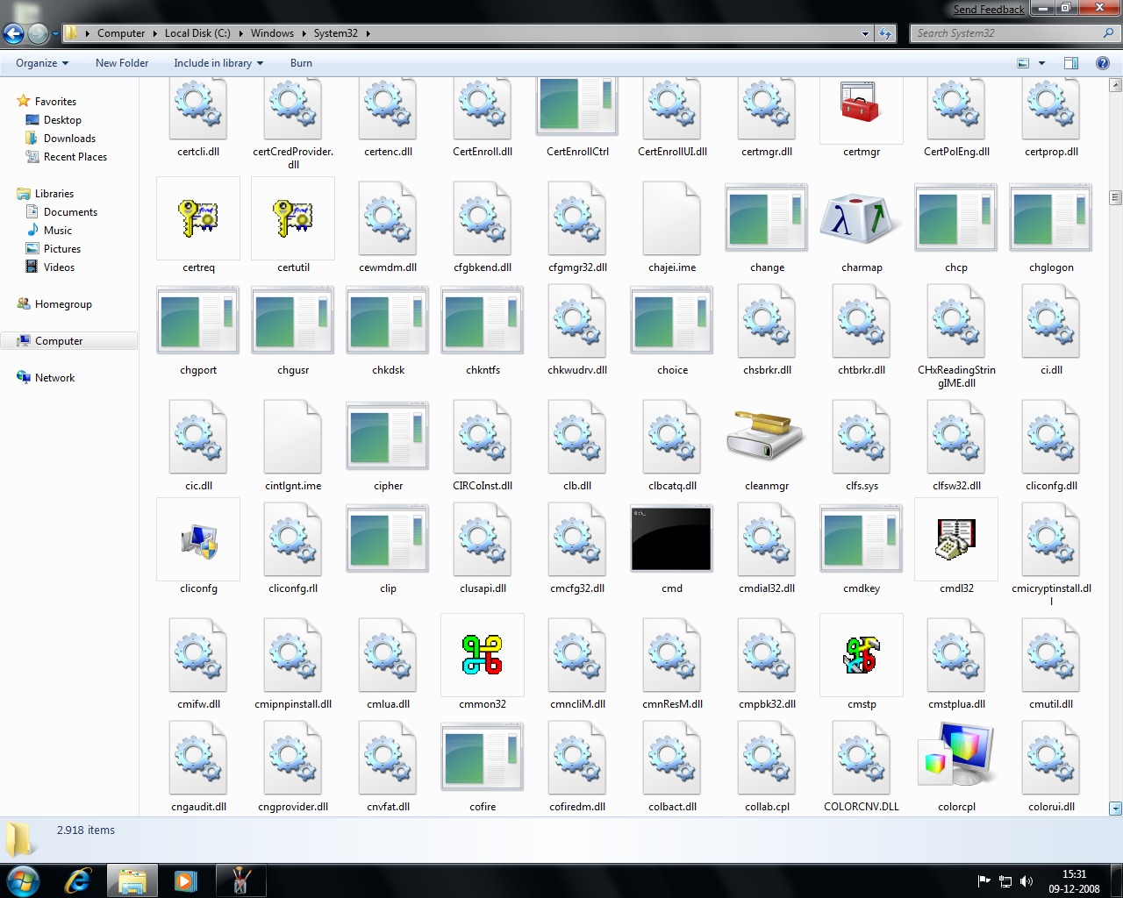
Task: Launch Internet Explorer from the taskbar
Action: point(77,880)
